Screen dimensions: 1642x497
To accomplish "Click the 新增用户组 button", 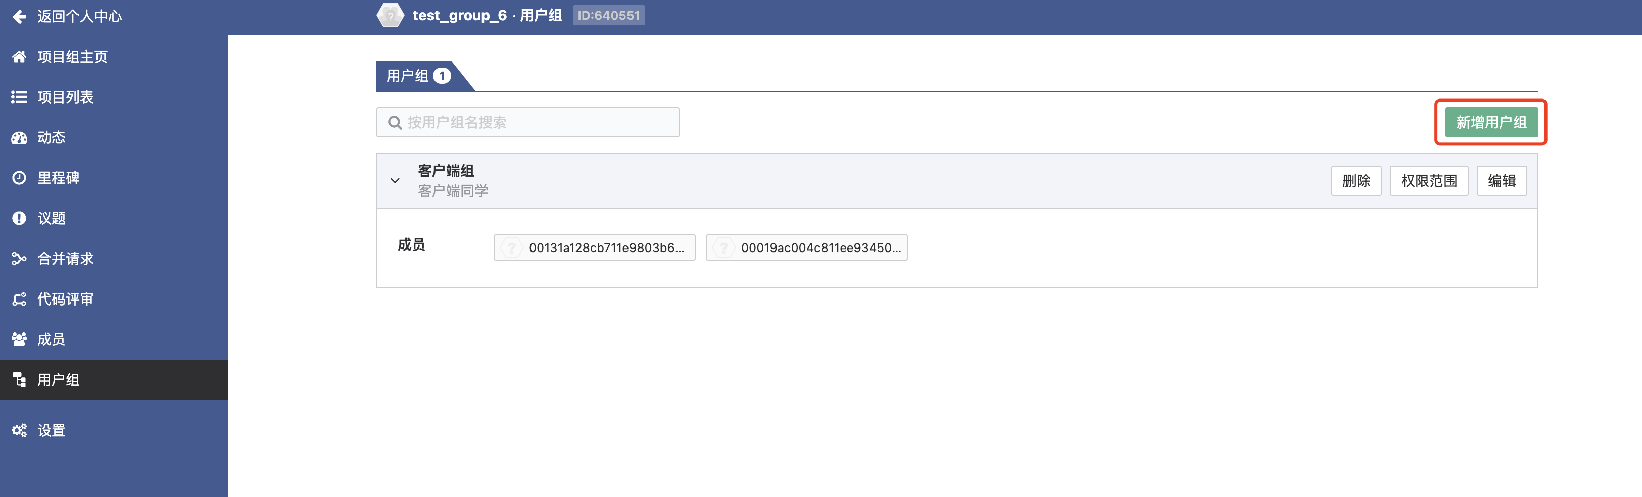I will coord(1491,122).
